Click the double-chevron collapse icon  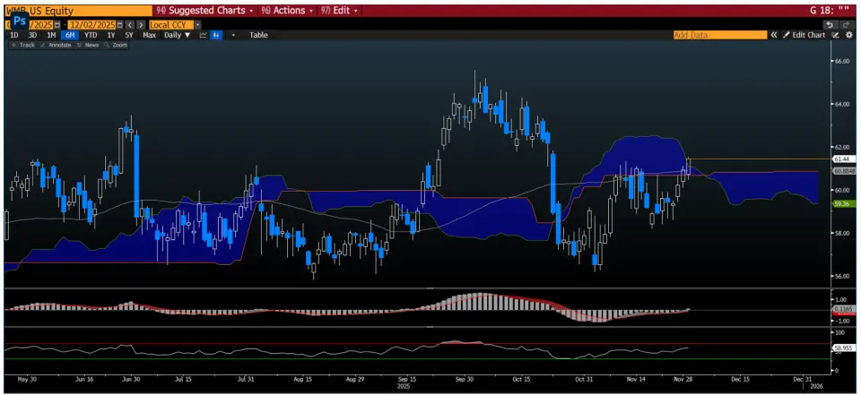point(774,35)
